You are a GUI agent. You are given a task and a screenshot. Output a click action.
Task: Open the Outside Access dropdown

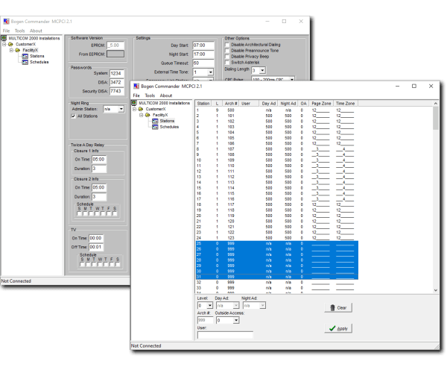click(236, 321)
